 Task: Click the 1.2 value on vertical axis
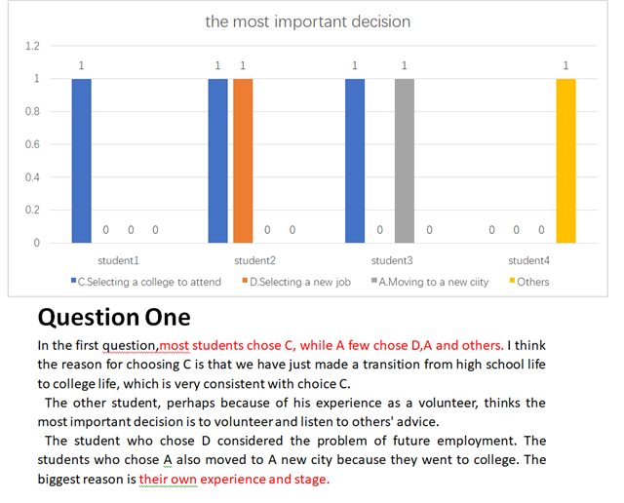tap(32, 46)
